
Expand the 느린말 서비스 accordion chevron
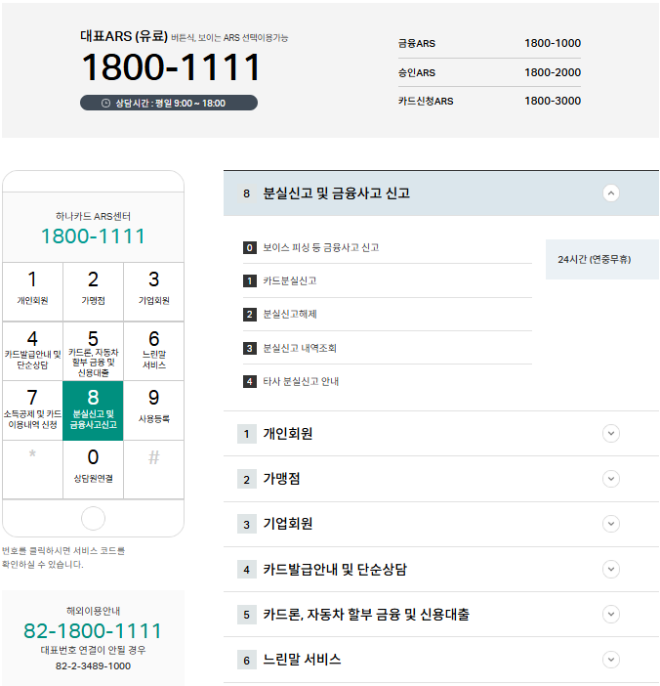611,660
